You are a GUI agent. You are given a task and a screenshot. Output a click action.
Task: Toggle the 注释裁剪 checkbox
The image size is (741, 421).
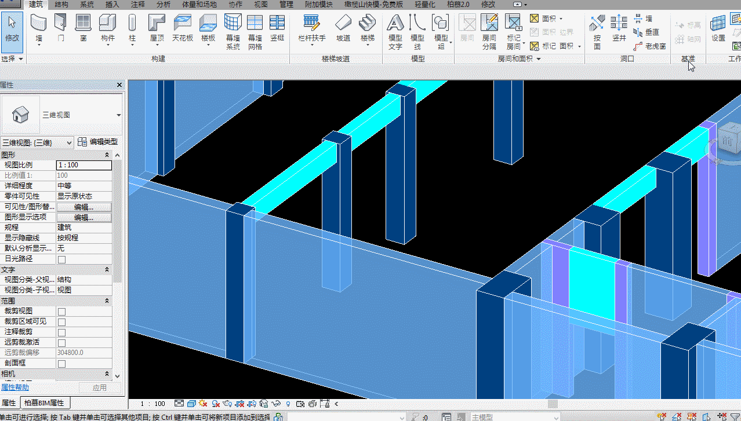(61, 332)
